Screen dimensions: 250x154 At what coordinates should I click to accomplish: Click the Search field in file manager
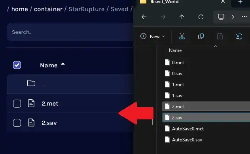coord(70,32)
